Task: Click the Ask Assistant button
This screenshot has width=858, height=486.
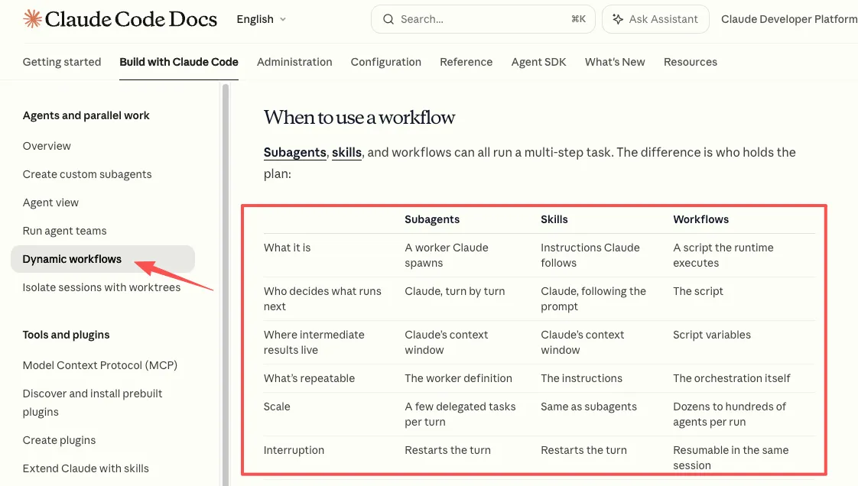Action: pyautogui.click(x=655, y=19)
